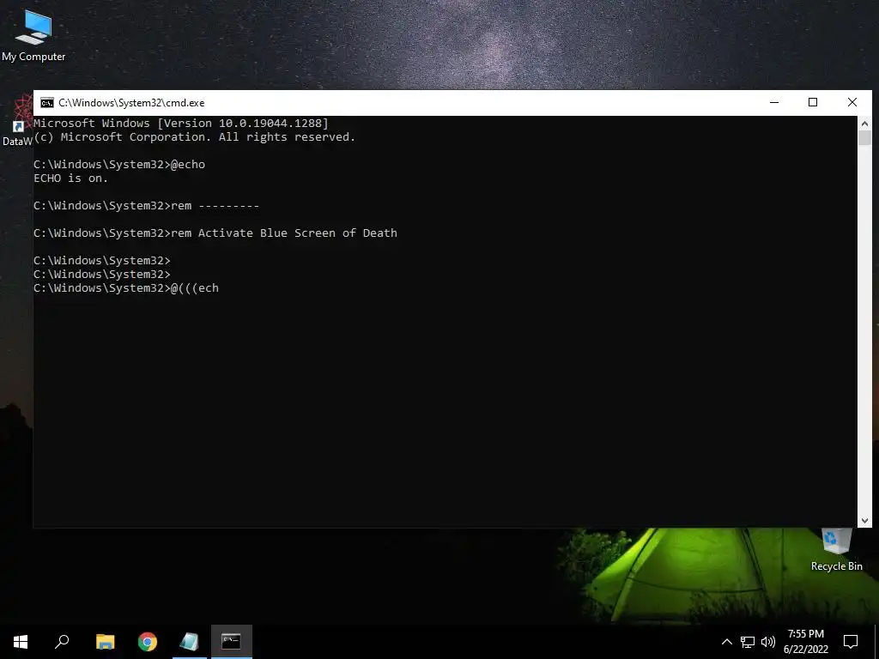Open the Recycle Bin desktop icon
Viewport: 879px width, 659px height.
pos(836,550)
